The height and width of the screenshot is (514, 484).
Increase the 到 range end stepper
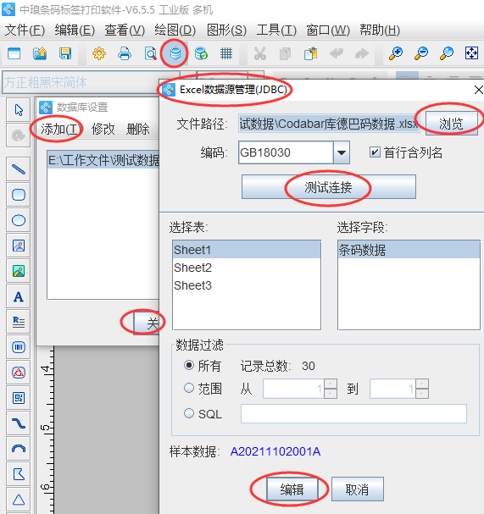422,384
